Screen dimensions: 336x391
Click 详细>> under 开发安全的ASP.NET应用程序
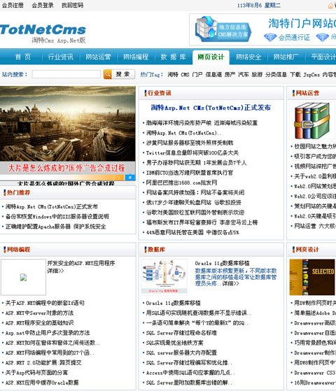coord(55,271)
